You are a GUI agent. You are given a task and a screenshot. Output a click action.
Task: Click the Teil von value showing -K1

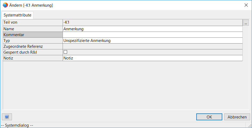point(153,23)
